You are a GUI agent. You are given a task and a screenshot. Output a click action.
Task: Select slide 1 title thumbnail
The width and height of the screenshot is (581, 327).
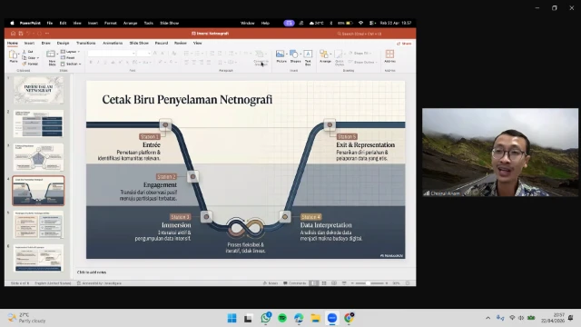[38, 90]
